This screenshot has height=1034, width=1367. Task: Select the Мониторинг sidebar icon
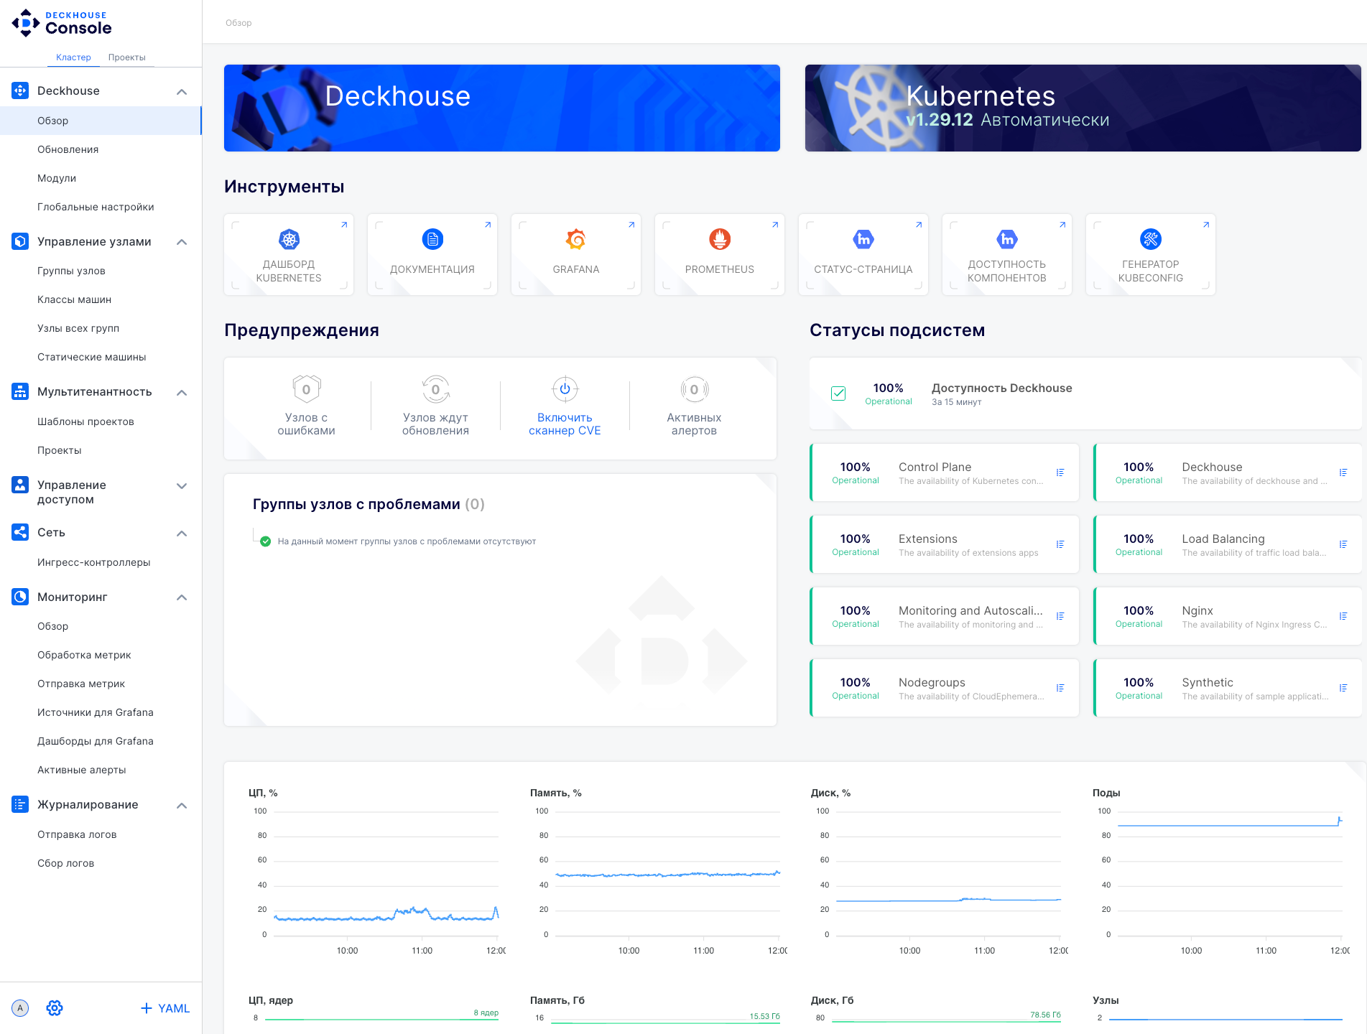19,597
